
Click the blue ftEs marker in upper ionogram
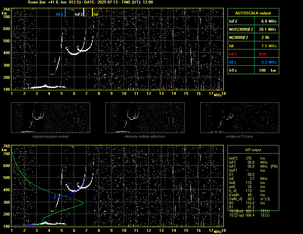65,12
